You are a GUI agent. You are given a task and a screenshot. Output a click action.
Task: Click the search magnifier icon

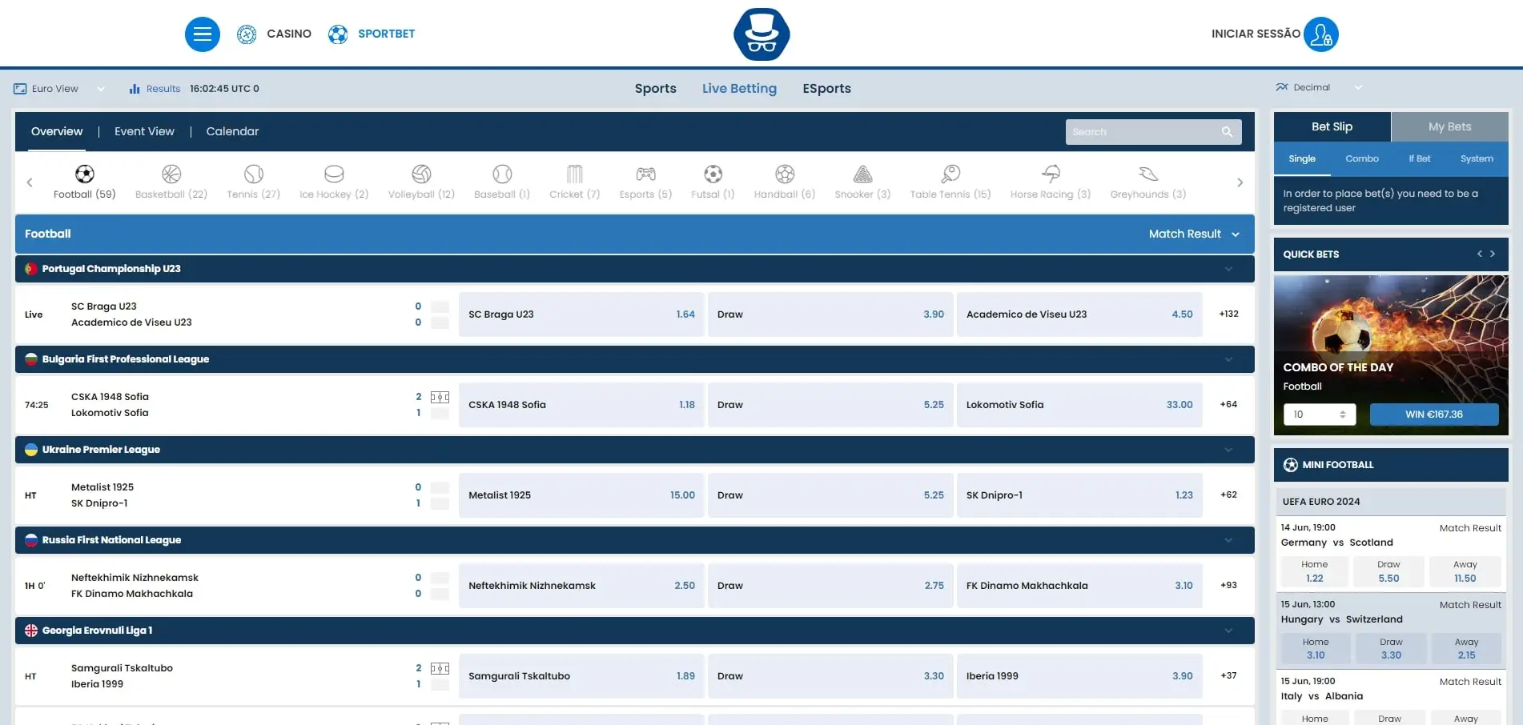click(x=1227, y=132)
